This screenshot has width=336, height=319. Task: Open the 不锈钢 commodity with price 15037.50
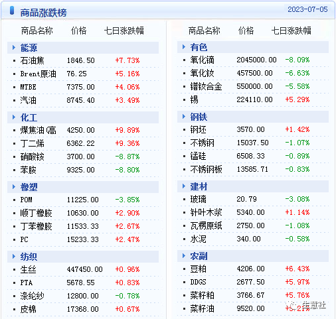pyautogui.click(x=202, y=143)
